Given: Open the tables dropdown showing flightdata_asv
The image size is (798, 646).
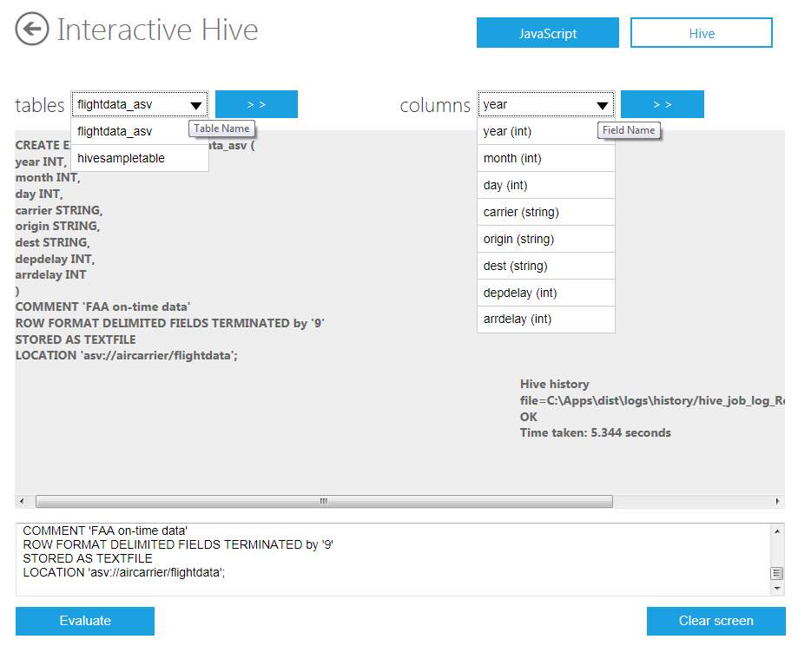Looking at the screenshot, I should click(140, 104).
